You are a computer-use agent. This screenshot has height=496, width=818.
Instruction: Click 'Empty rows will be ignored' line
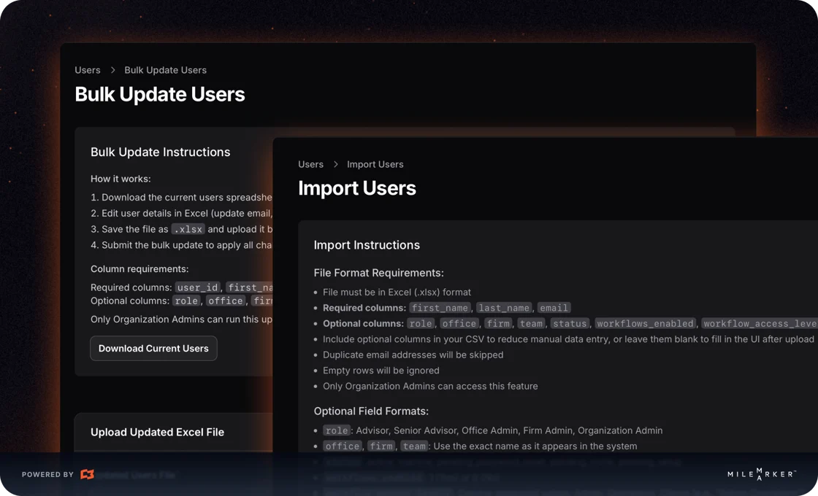pyautogui.click(x=381, y=371)
